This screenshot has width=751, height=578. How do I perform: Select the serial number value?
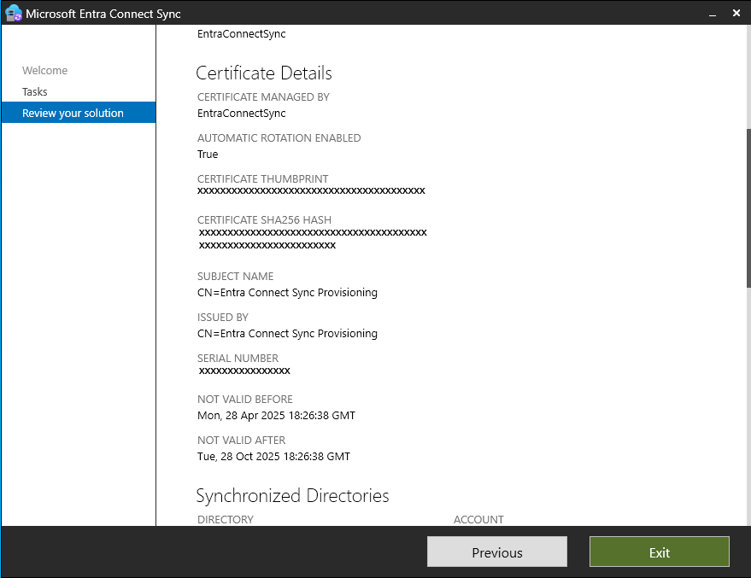[244, 371]
